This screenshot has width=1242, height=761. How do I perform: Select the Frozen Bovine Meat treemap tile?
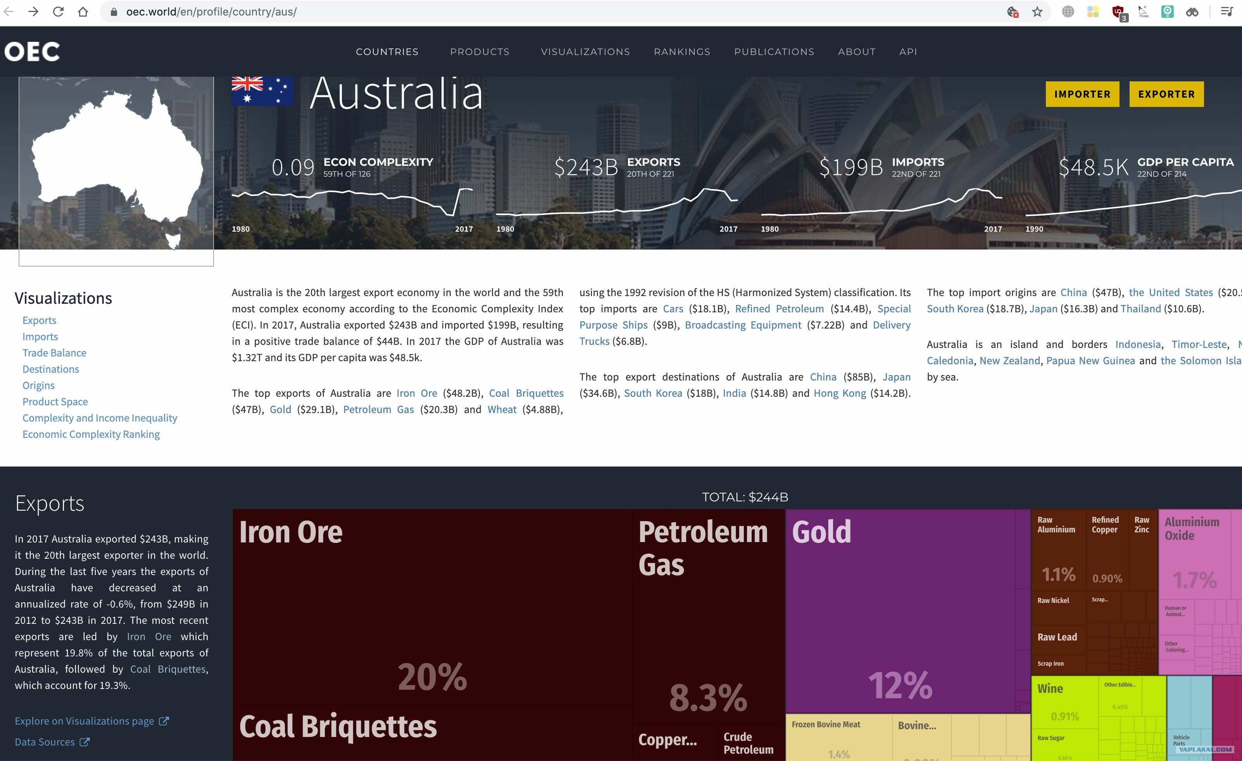(x=839, y=738)
